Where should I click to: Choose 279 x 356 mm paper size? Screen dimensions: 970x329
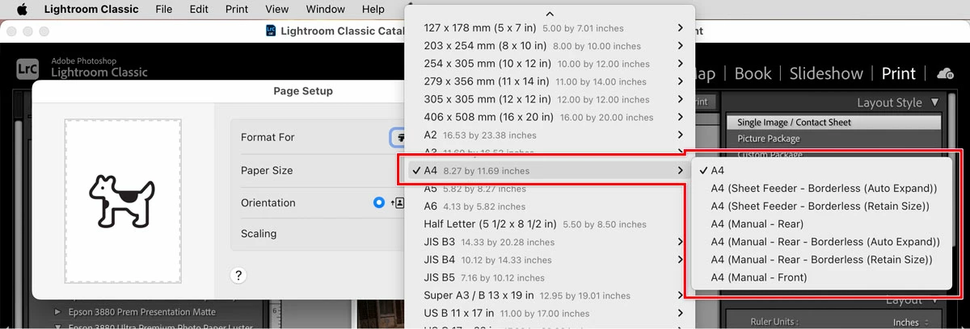pyautogui.click(x=550, y=81)
